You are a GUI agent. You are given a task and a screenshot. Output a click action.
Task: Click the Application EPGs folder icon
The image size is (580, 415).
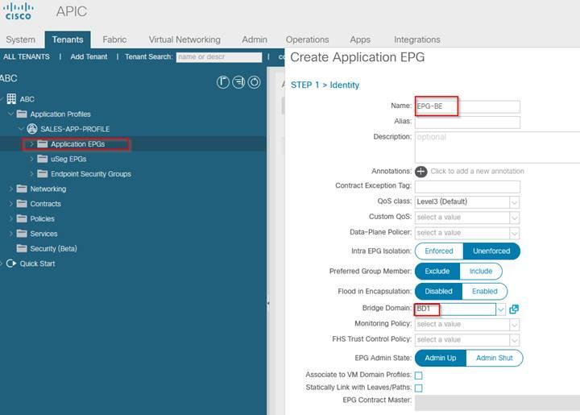click(x=43, y=144)
